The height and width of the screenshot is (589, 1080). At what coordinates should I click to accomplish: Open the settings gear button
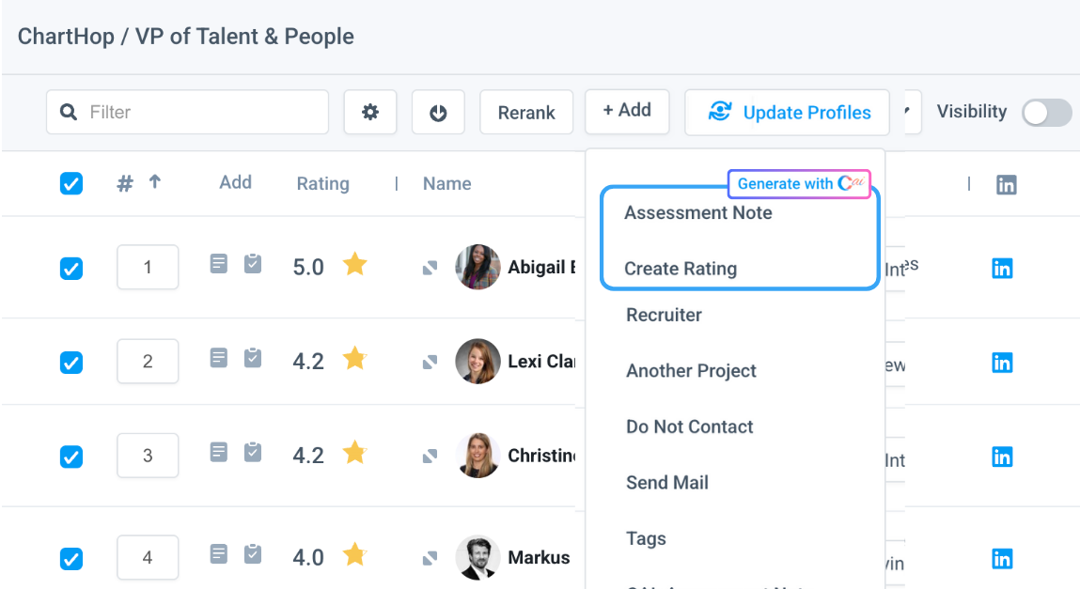click(370, 112)
